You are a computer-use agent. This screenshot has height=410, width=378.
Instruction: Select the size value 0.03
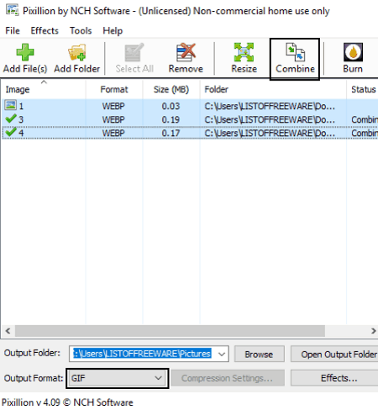click(x=171, y=106)
